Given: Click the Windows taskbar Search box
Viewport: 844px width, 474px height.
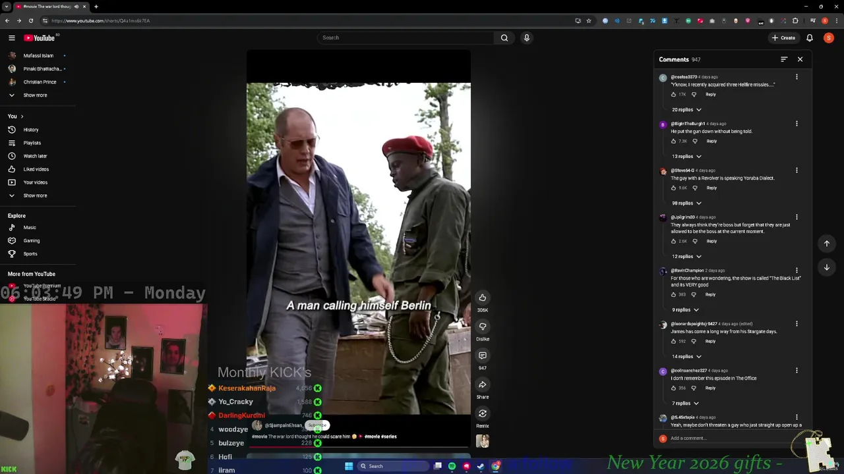Looking at the screenshot, I should coord(394,466).
